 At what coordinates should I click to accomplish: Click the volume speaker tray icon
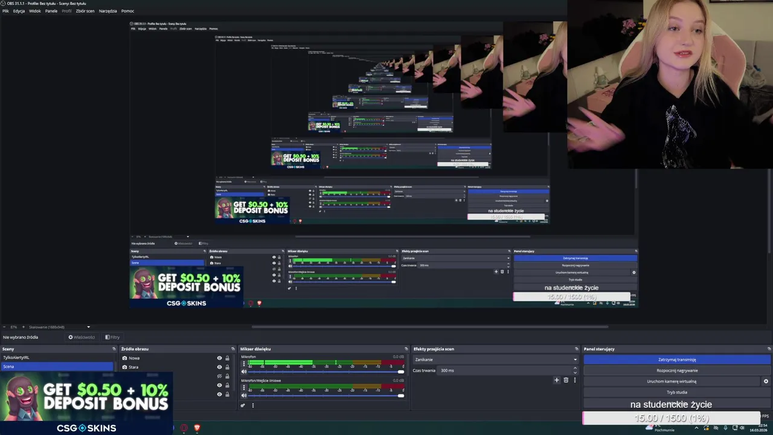click(742, 428)
